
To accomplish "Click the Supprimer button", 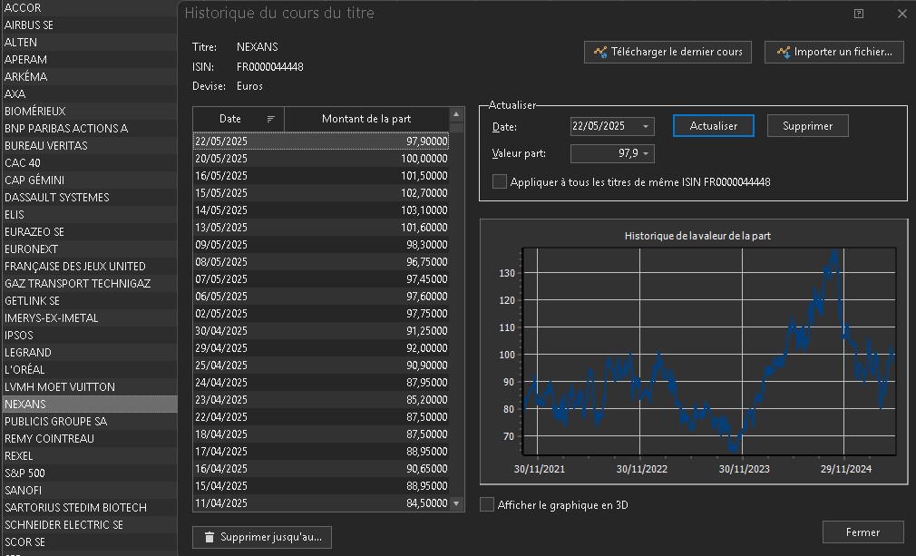I will (x=807, y=125).
